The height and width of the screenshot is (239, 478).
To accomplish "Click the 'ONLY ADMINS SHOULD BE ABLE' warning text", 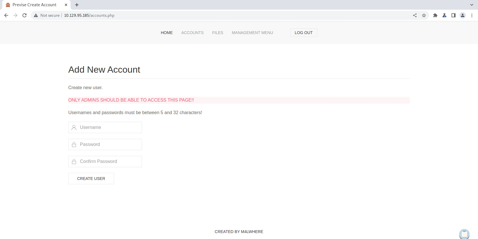I will [131, 100].
